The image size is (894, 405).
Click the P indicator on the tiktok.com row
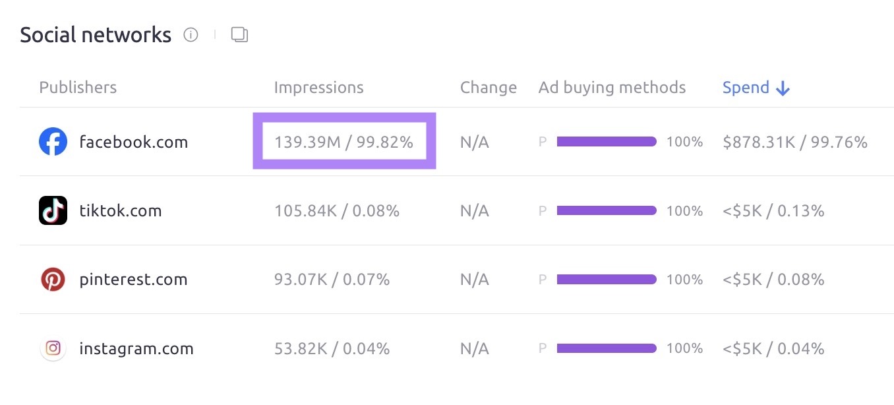click(542, 210)
